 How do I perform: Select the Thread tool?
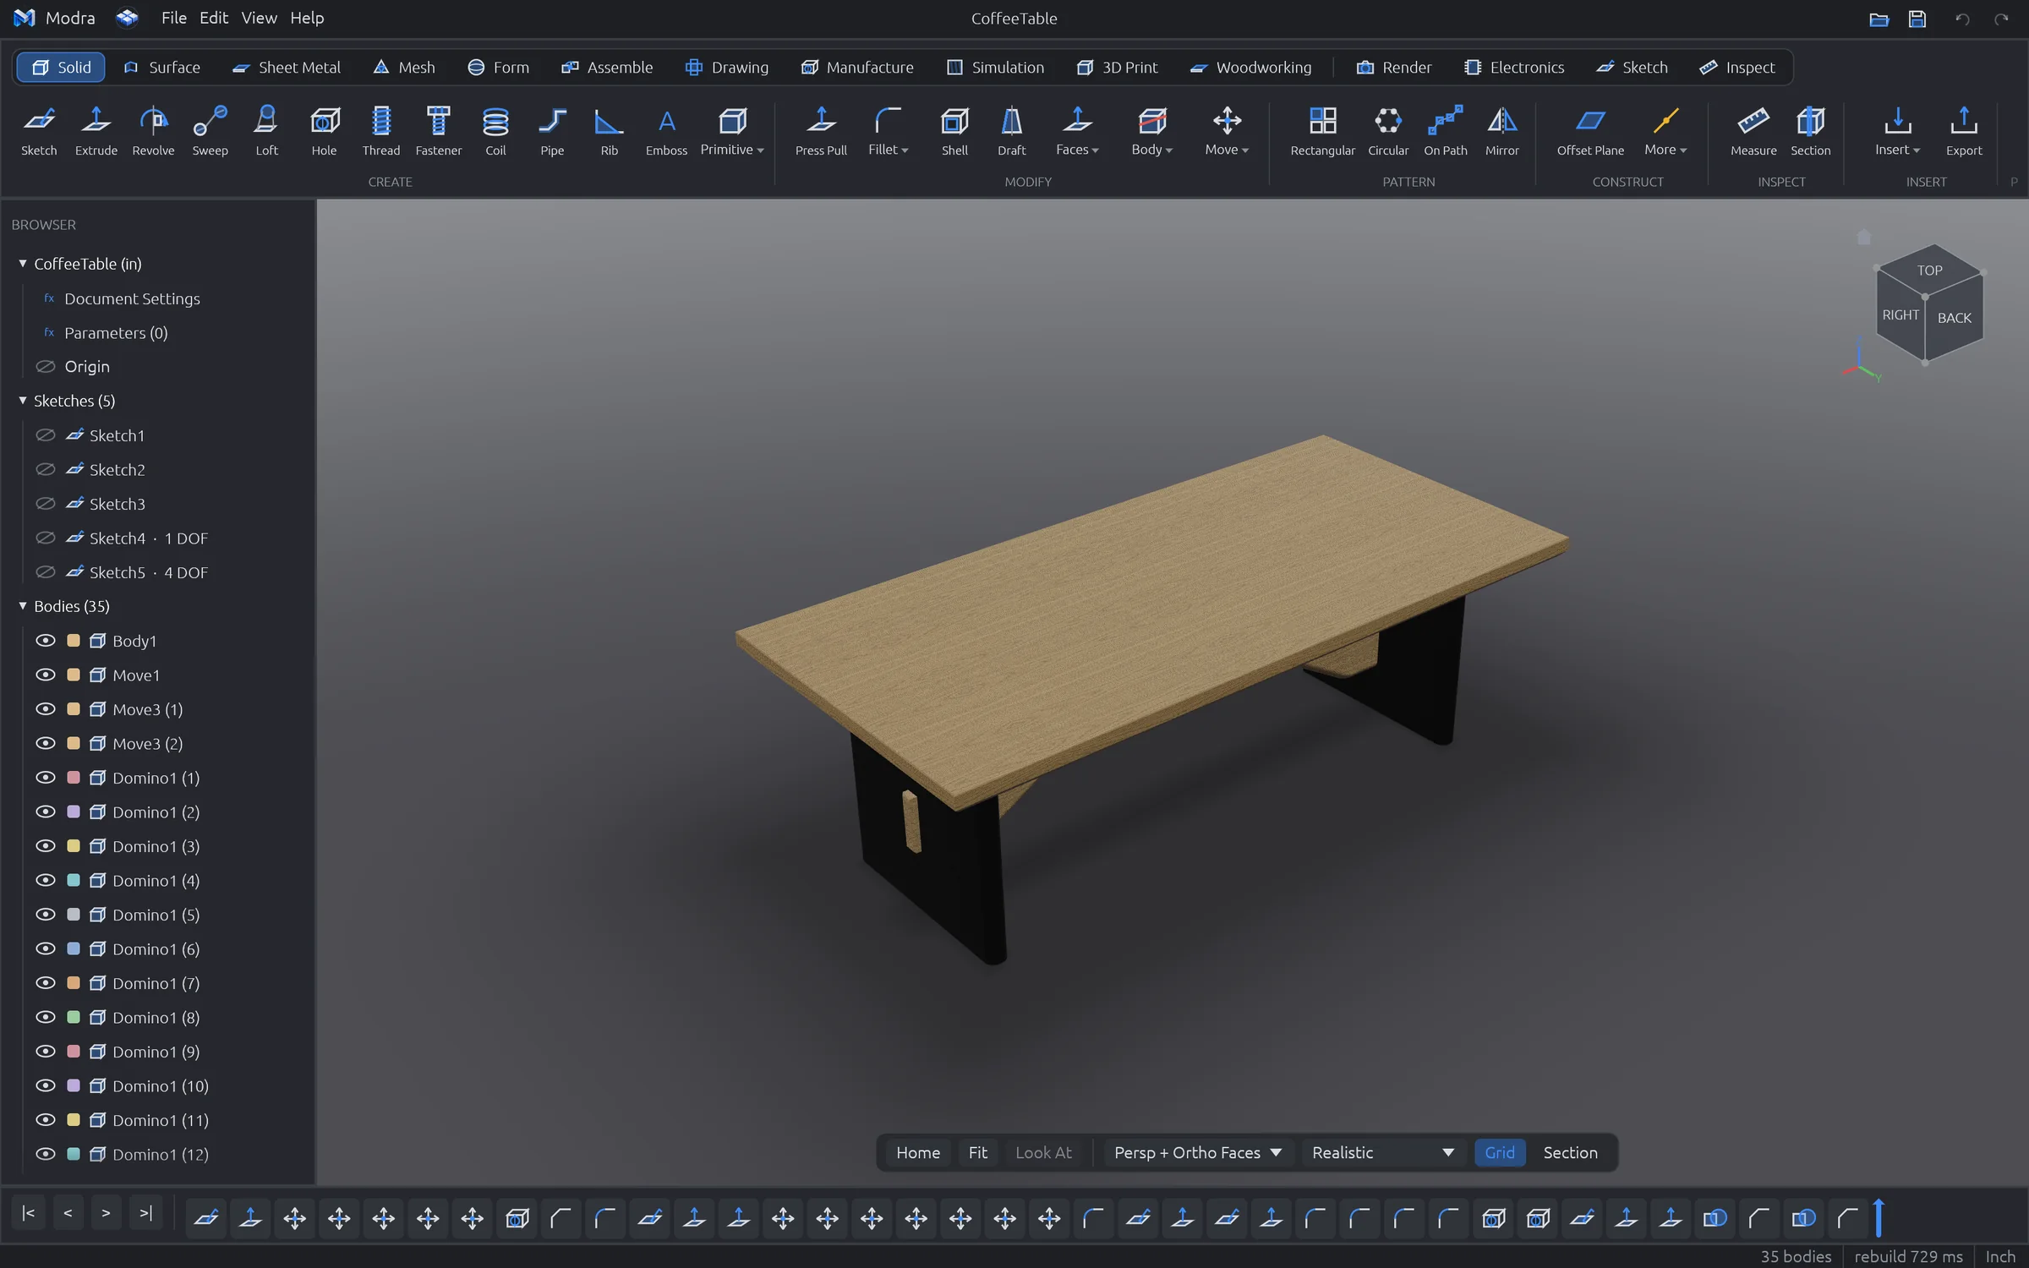coord(381,131)
